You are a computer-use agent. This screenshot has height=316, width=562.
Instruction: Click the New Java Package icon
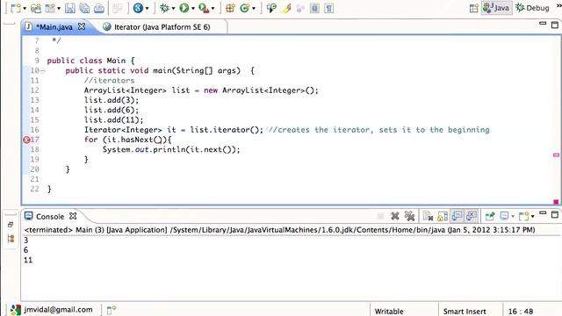pyautogui.click(x=230, y=8)
